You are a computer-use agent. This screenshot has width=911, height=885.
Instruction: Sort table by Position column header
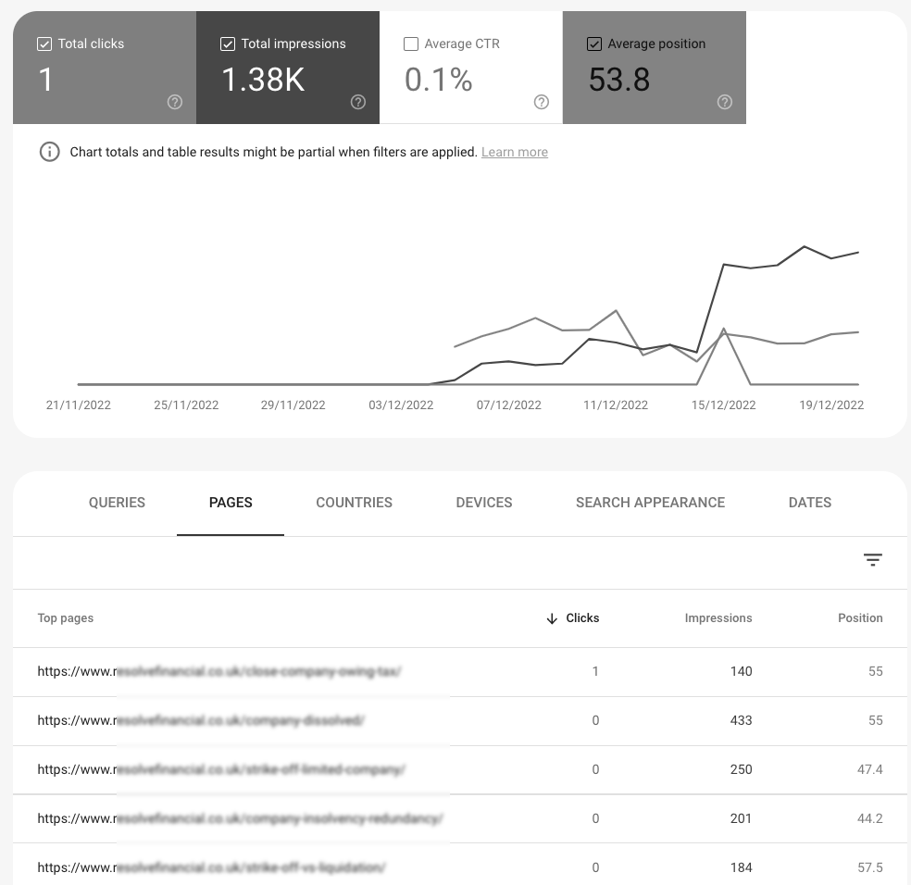pos(860,618)
